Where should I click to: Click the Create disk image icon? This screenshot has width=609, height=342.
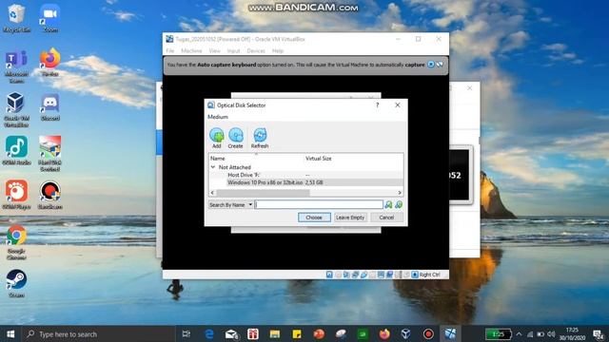[x=235, y=139]
